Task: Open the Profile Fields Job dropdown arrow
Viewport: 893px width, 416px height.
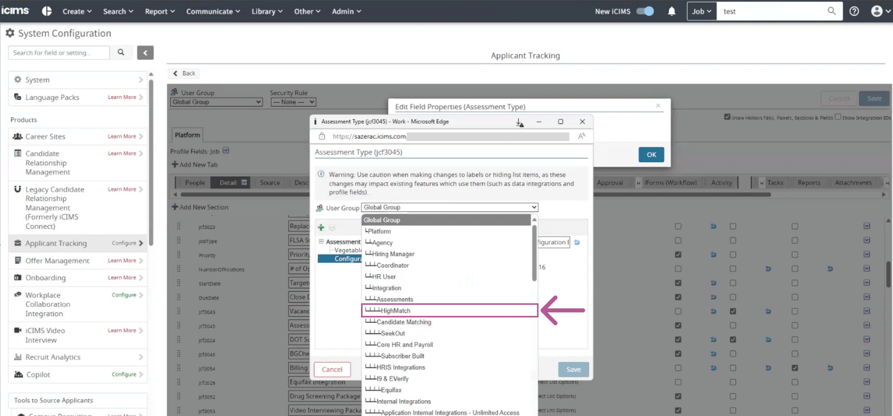Action: tap(226, 151)
